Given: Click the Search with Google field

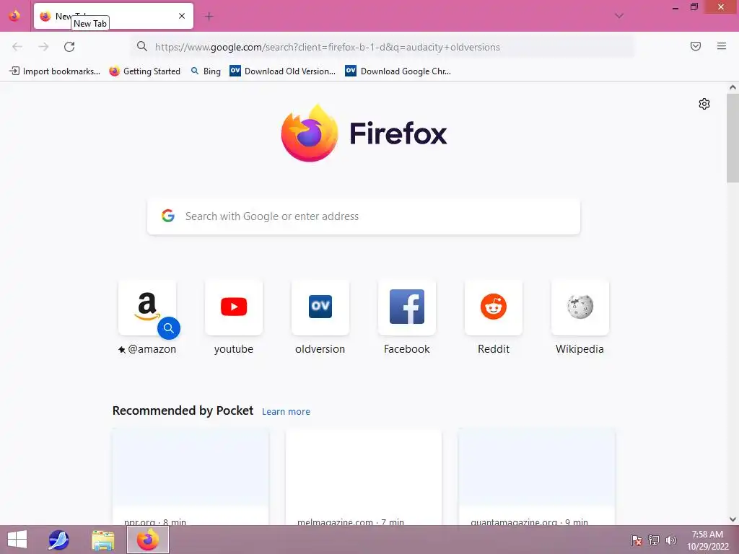Looking at the screenshot, I should [364, 216].
